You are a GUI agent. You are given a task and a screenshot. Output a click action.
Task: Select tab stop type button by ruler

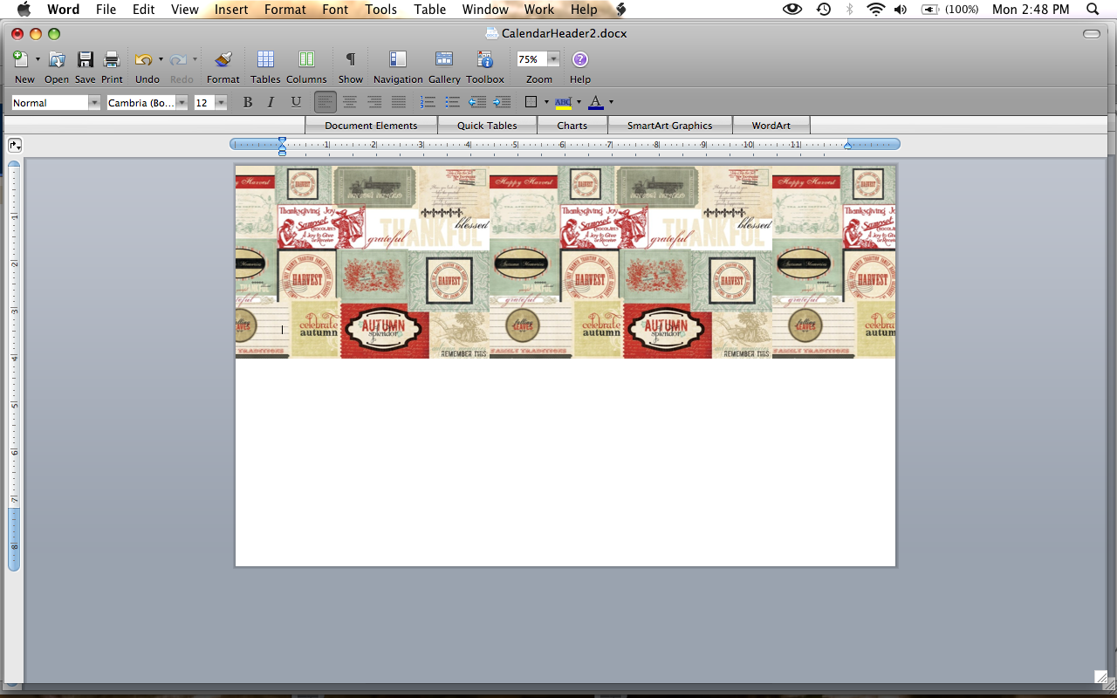14,145
